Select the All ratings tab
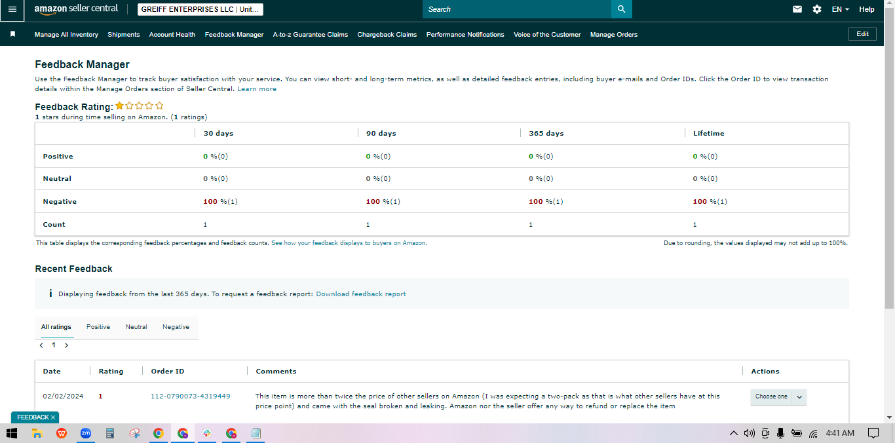Viewport: 895px width, 443px height. click(x=56, y=326)
